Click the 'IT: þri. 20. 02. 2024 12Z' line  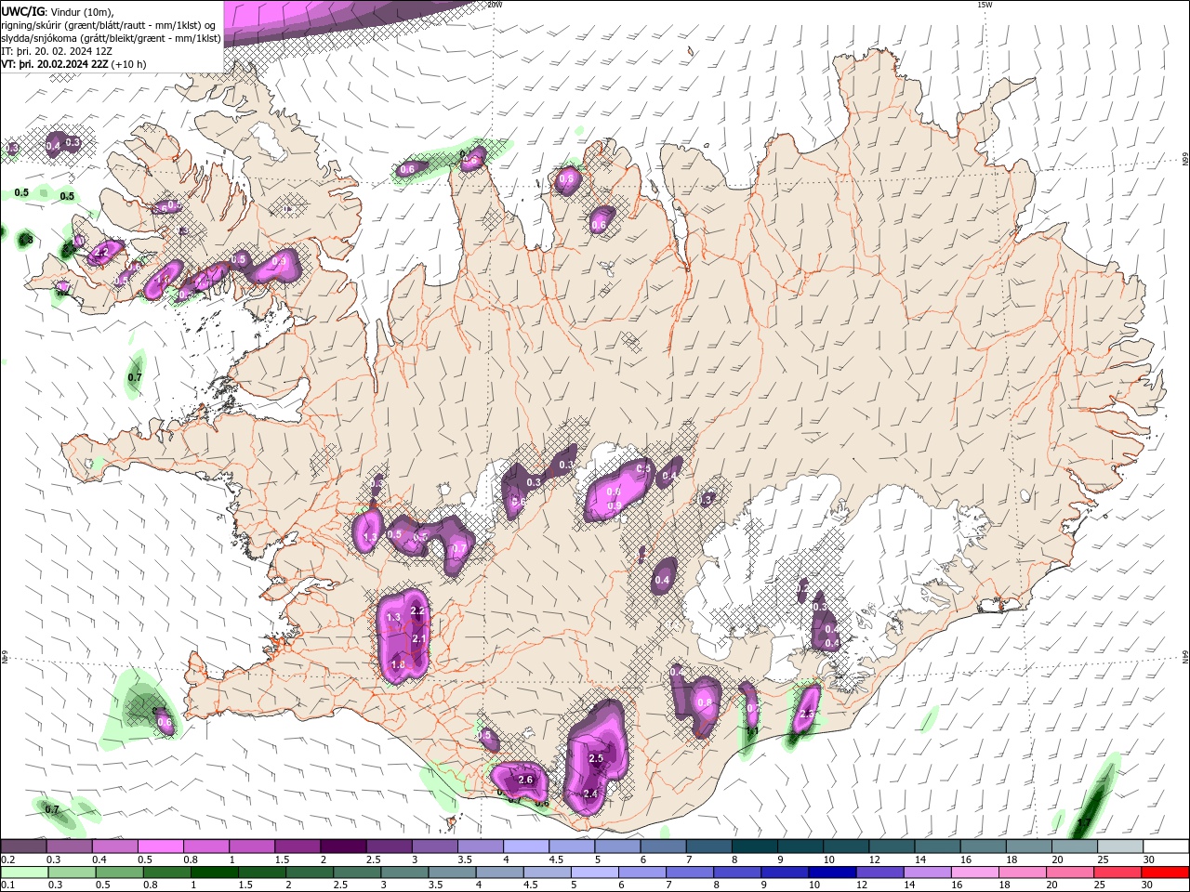tap(57, 51)
